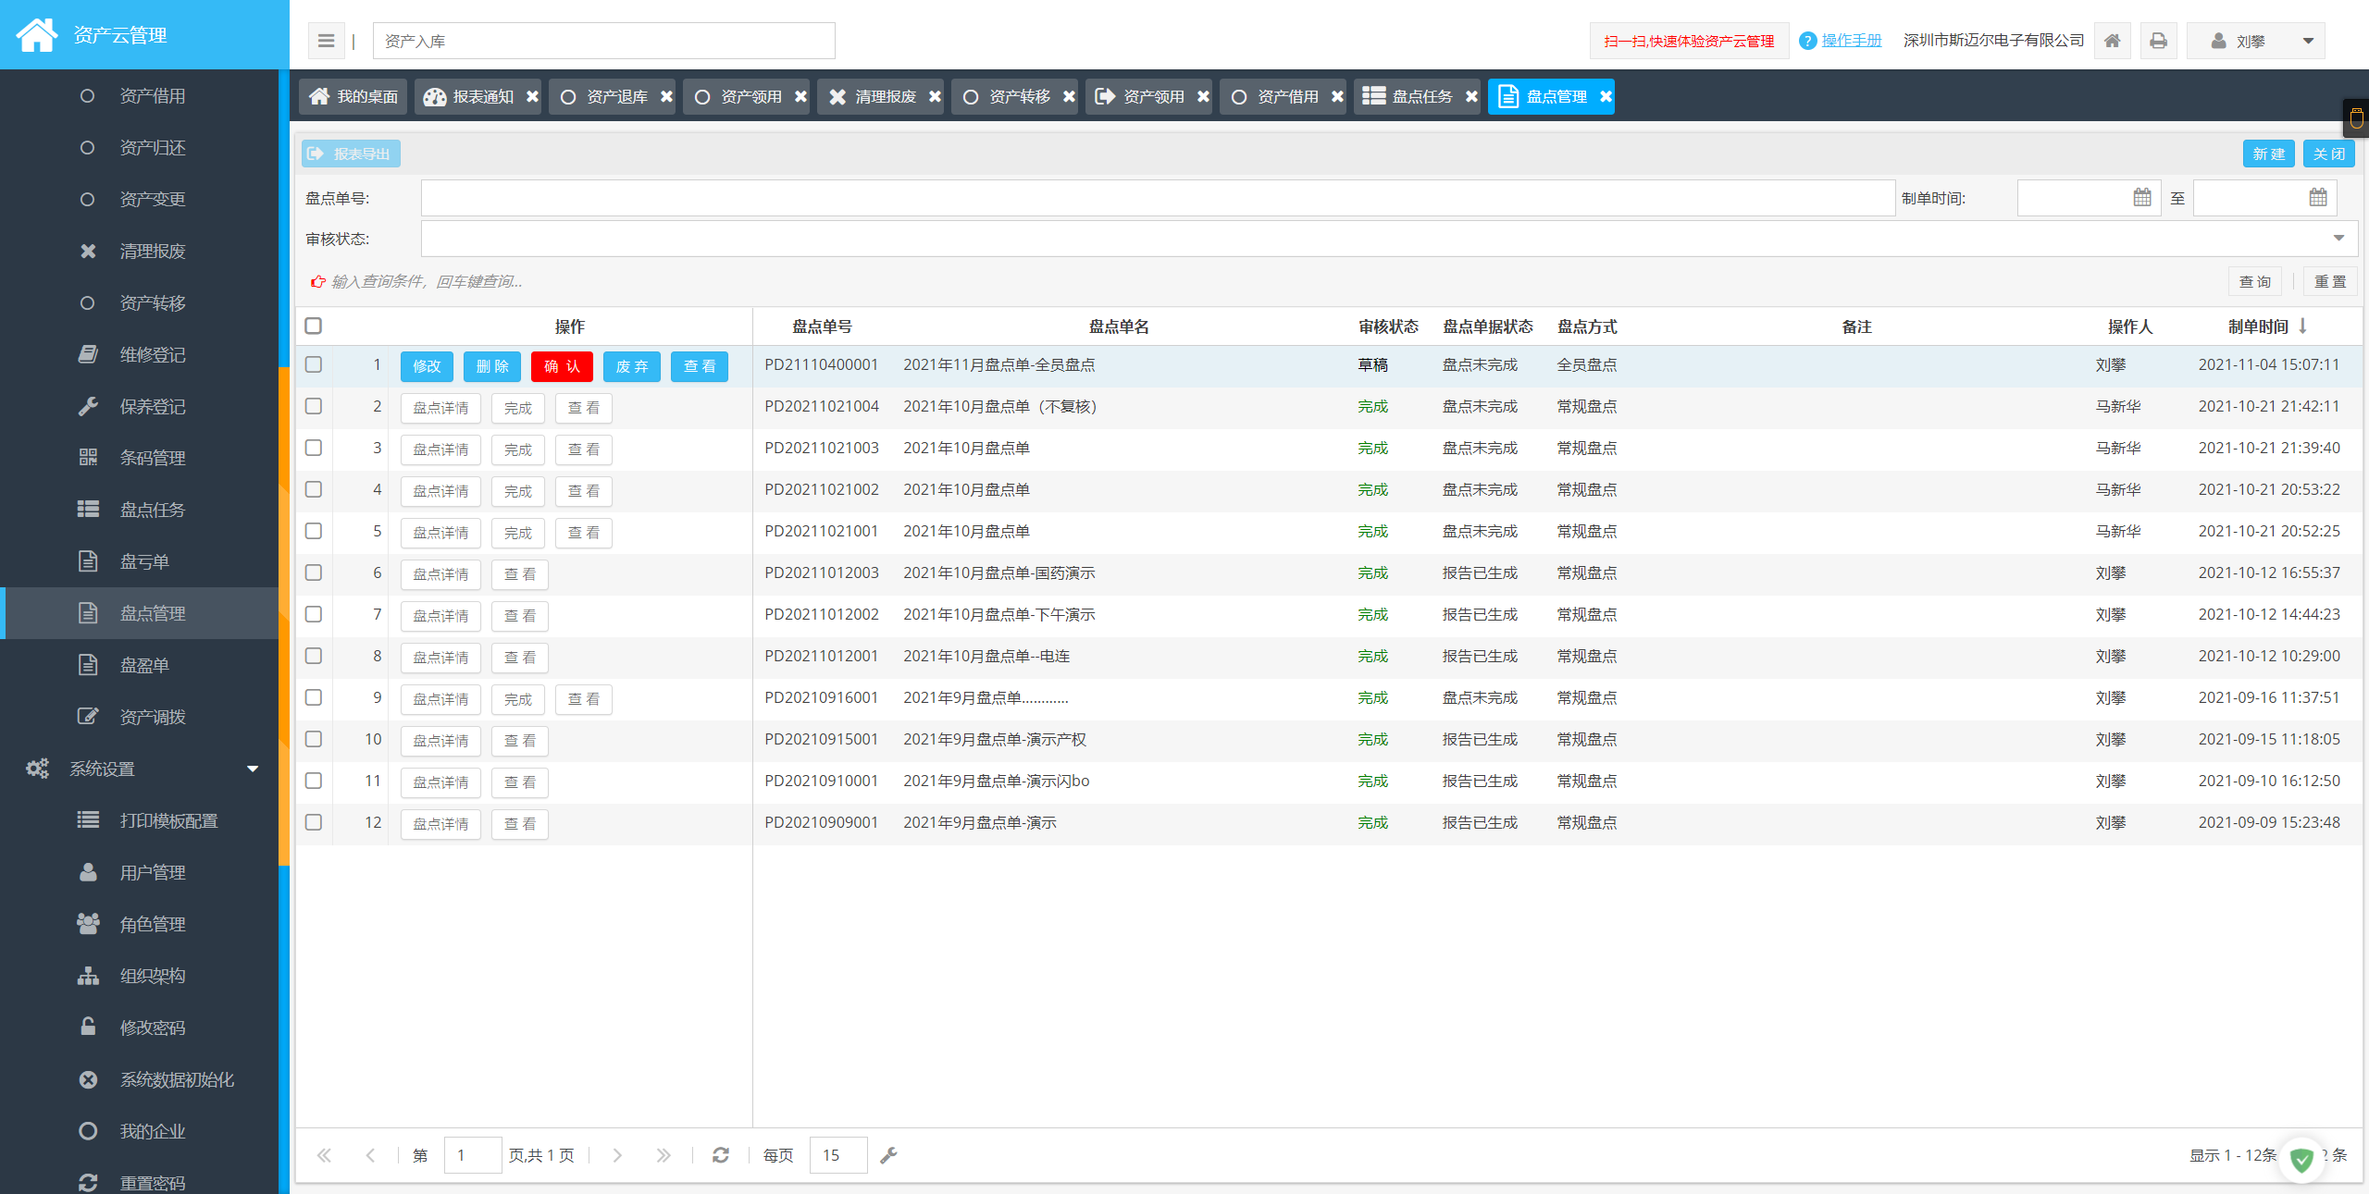Collapse the 系统设置 sidebar section
2369x1194 pixels.
pos(139,769)
